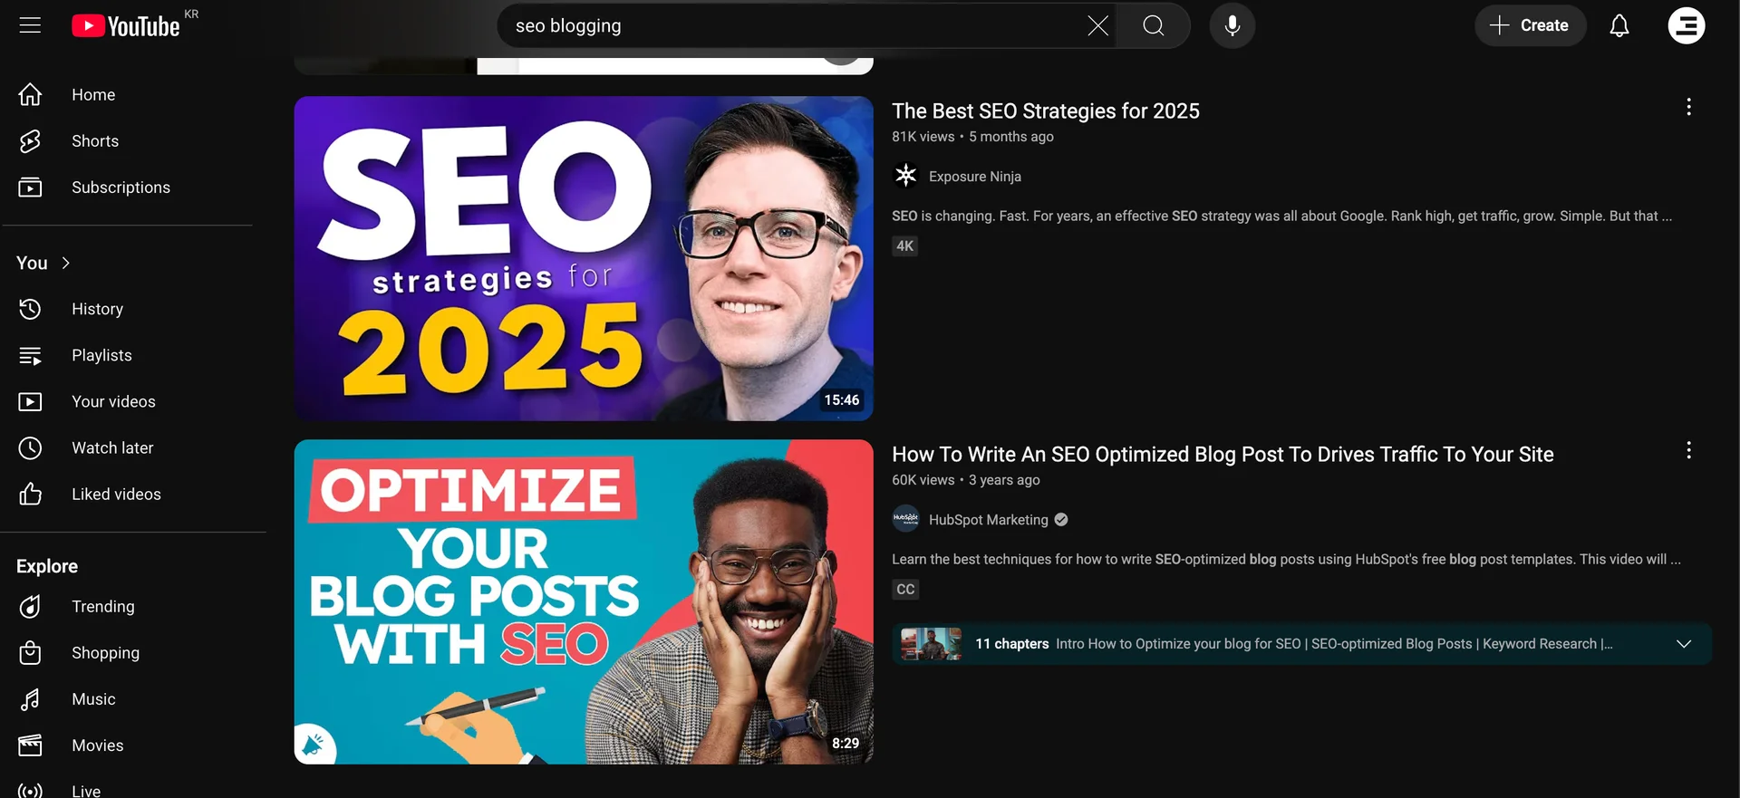Select Subscriptions label in the sidebar

coord(121,187)
